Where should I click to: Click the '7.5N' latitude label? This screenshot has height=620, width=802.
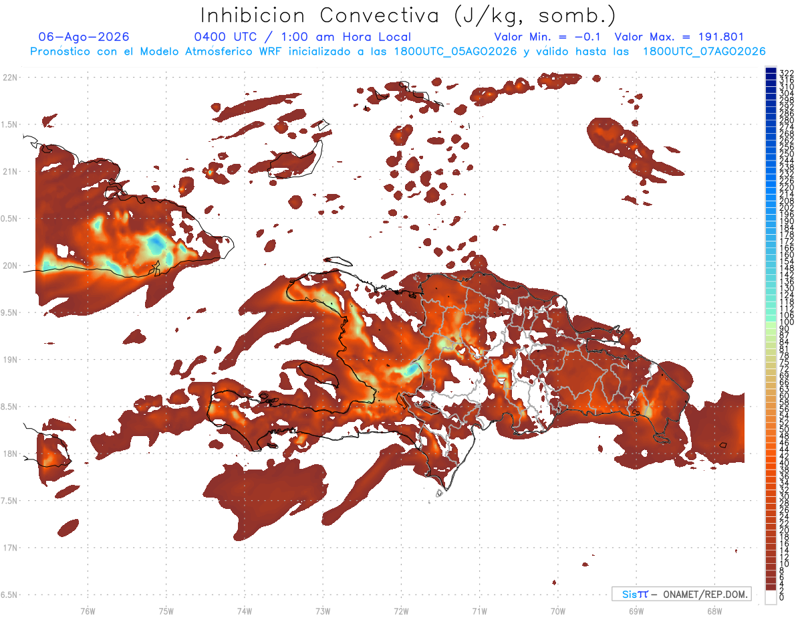click(x=10, y=500)
